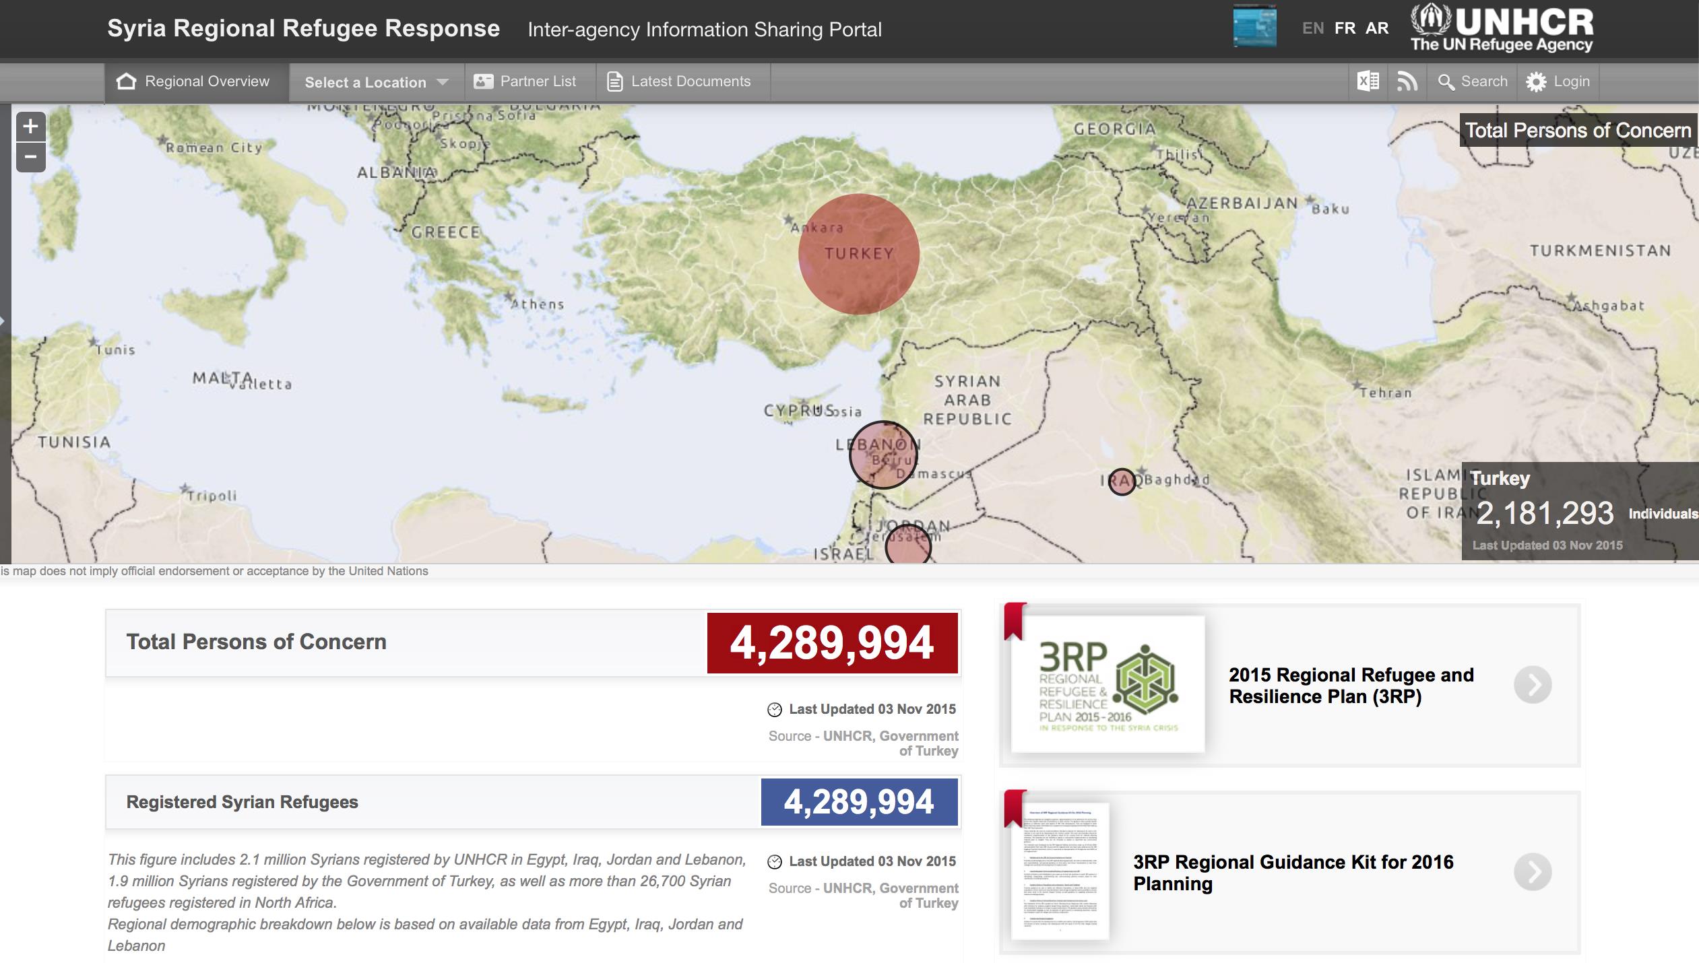Zoom in on the map with plus button
The width and height of the screenshot is (1699, 963).
(x=30, y=127)
